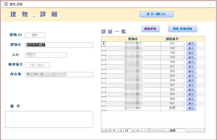Select record selector for room 101 row
217x140 pixels.
click(103, 44)
